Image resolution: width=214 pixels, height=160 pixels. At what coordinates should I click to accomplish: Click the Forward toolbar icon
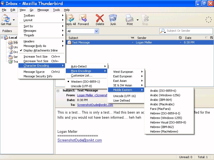pyautogui.click(x=83, y=18)
